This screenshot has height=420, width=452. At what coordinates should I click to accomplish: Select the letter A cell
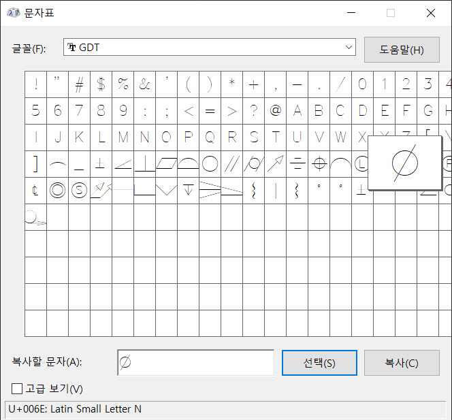[297, 111]
